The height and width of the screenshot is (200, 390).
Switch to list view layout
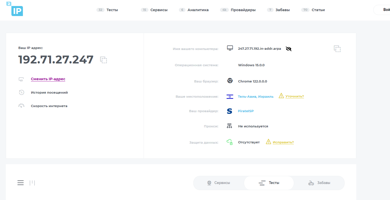[21, 183]
